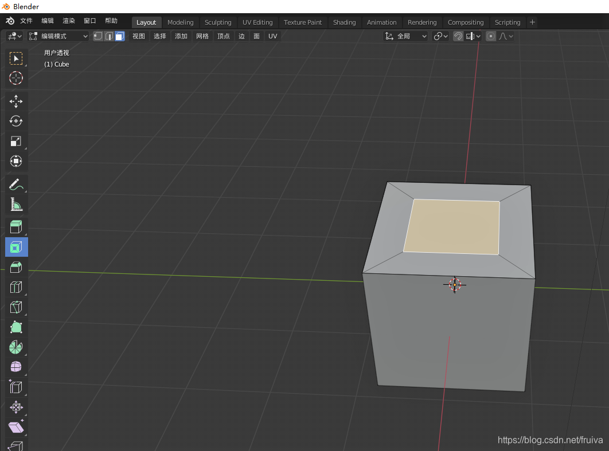Open the 添加 menu
This screenshot has height=451, width=609.
[181, 36]
